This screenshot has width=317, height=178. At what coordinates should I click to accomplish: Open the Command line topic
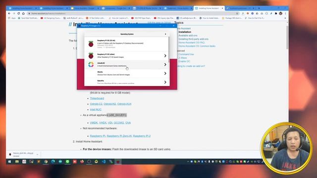[x=186, y=54]
